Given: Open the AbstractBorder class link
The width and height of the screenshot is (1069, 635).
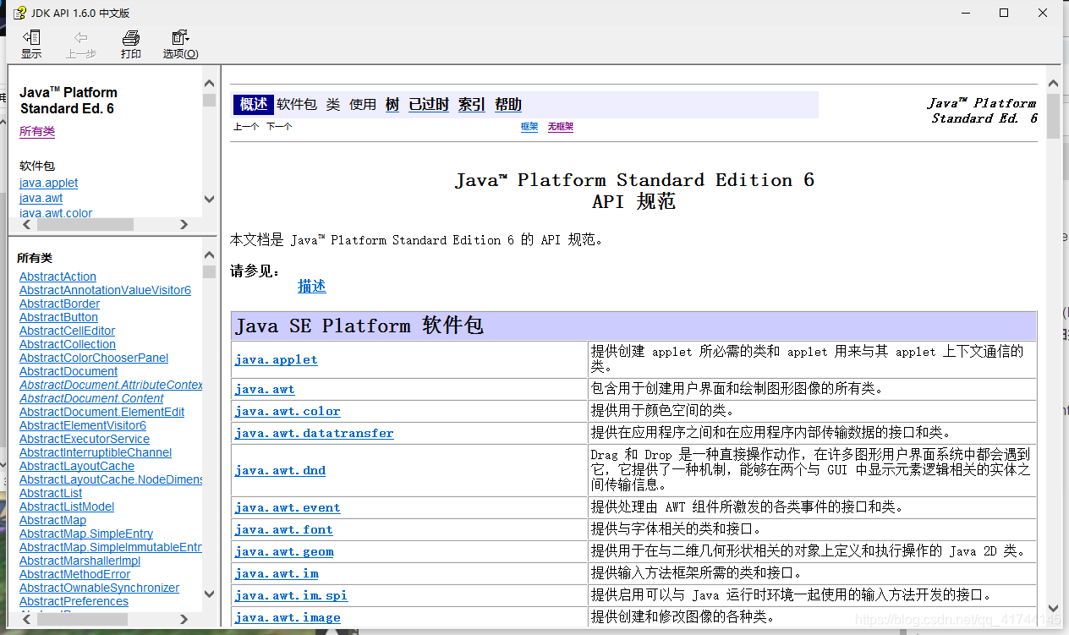Looking at the screenshot, I should click(59, 304).
